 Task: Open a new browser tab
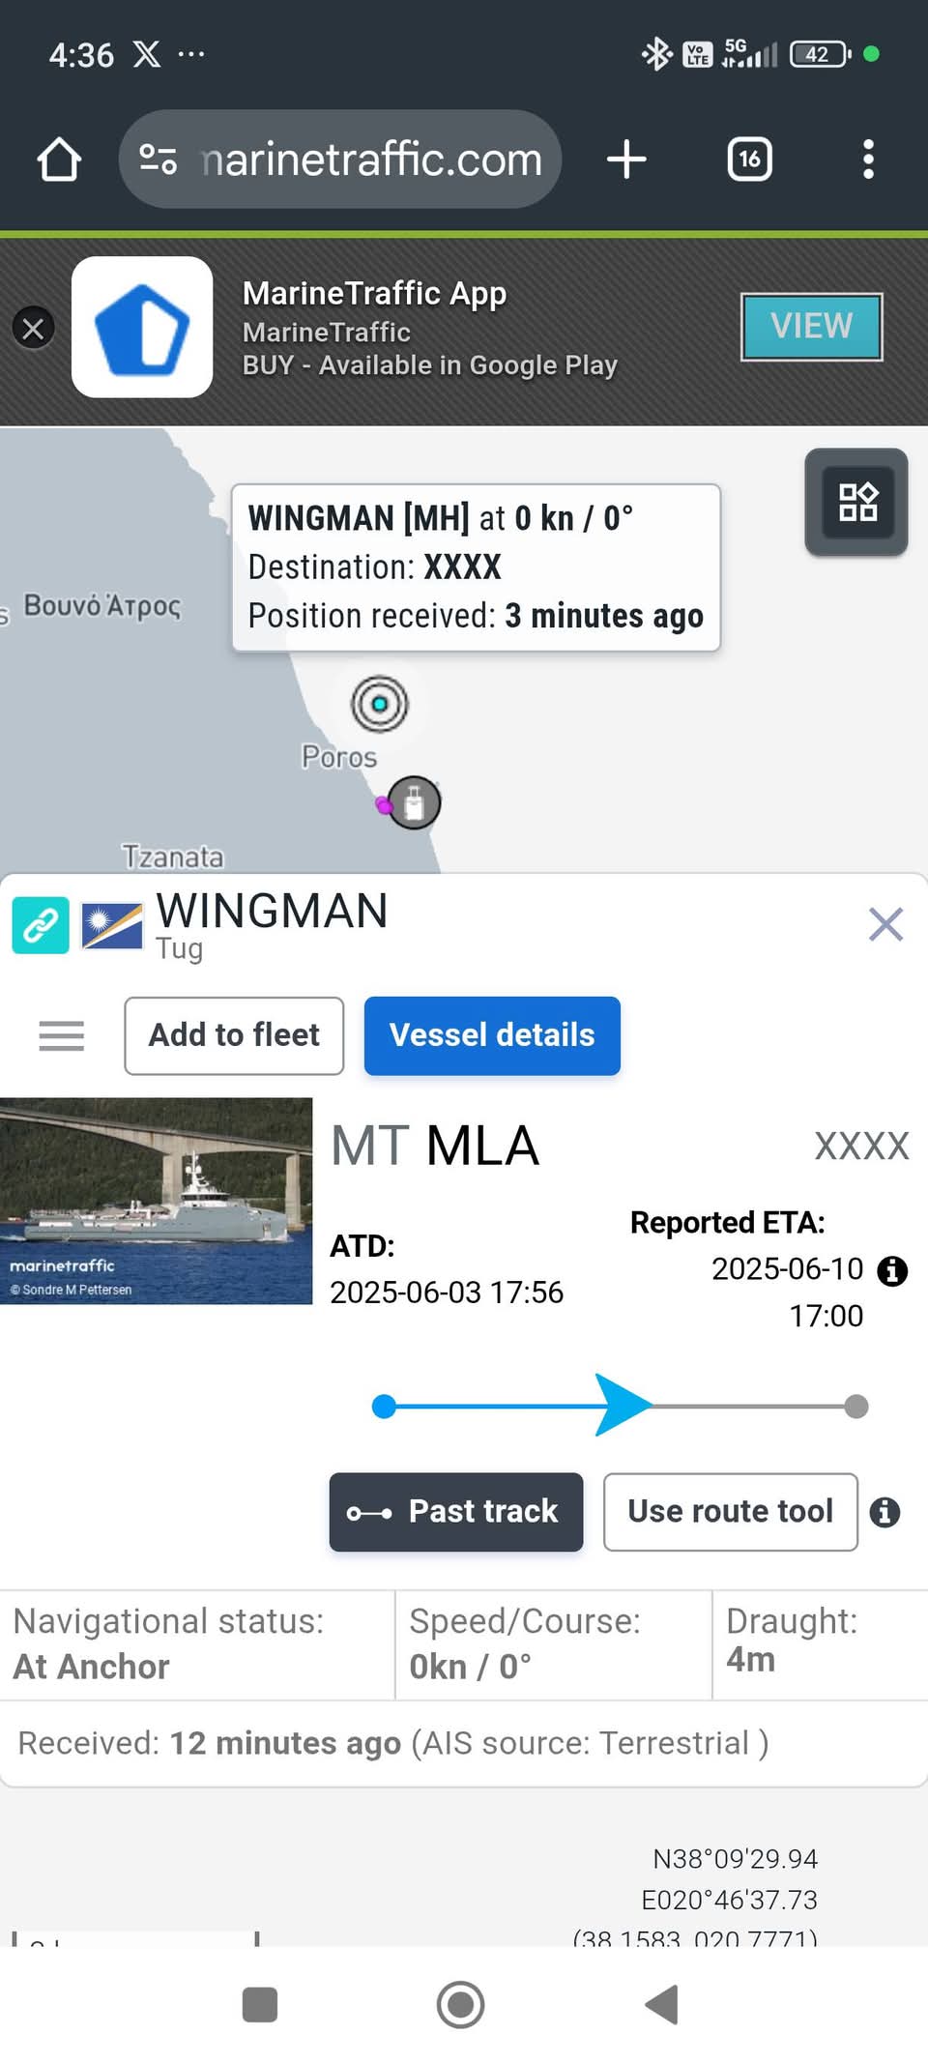(626, 160)
